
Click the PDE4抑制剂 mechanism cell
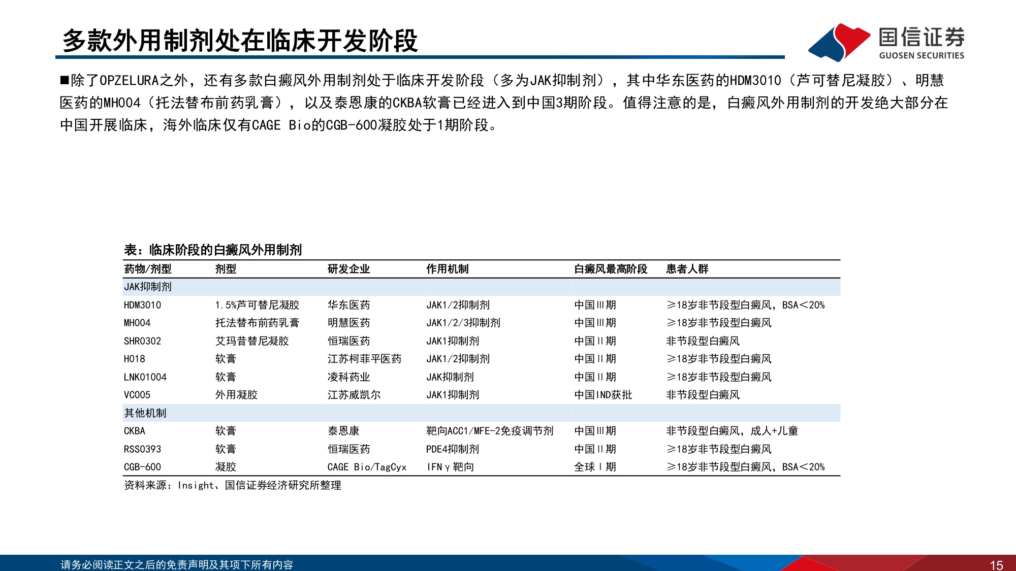click(x=453, y=449)
